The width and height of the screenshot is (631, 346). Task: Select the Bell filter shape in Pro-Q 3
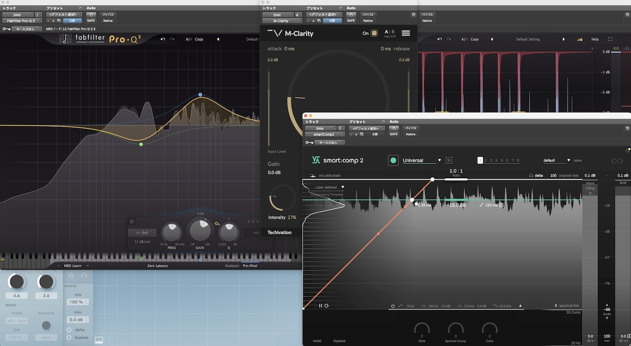tap(142, 233)
